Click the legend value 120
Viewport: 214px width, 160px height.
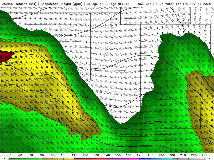tap(85, 155)
